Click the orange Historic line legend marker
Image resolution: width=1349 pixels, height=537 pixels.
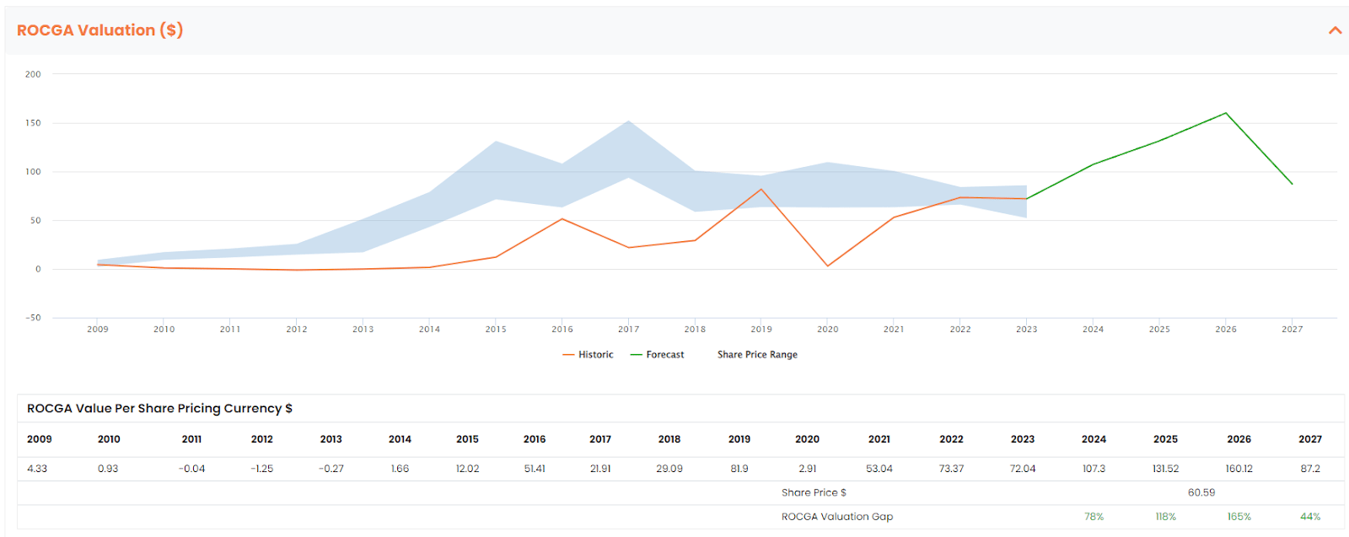coord(568,355)
